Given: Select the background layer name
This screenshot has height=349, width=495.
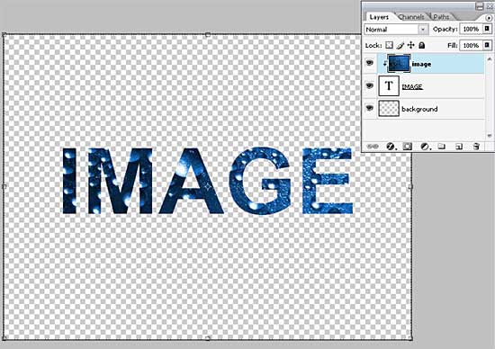Looking at the screenshot, I should (419, 109).
